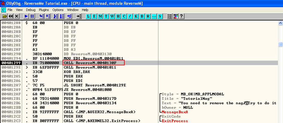Screen dimensions: 283x123
Task: Select XOR EAX,EAX instruction
Action: [x=77, y=72]
